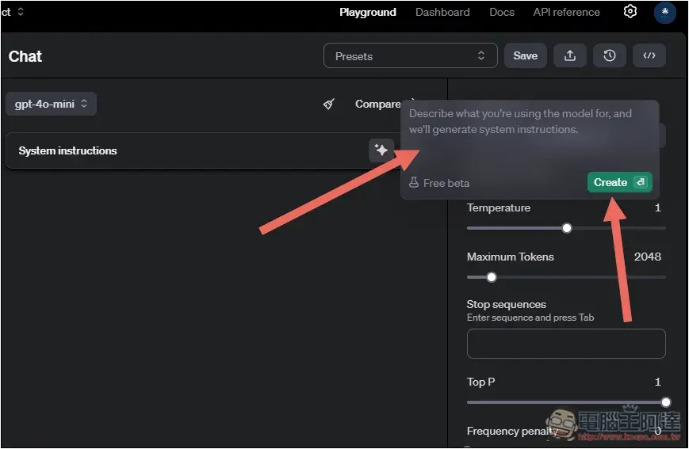Open the Dashboard tab
This screenshot has width=689, height=449.
click(x=442, y=13)
